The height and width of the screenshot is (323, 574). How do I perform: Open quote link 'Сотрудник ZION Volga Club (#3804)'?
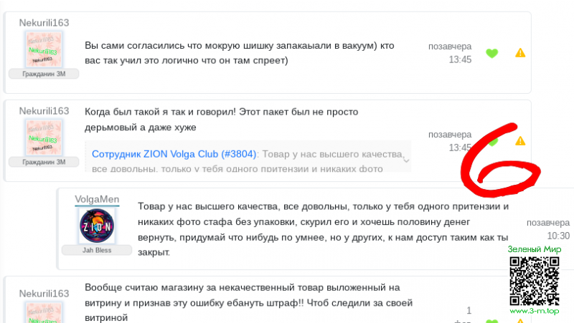click(x=174, y=153)
